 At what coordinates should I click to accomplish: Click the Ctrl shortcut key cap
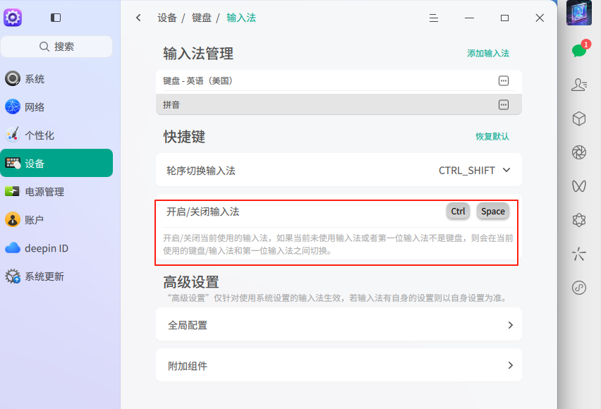[458, 212]
